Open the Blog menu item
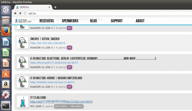Viewport: 192px width, 111px height. (94, 21)
